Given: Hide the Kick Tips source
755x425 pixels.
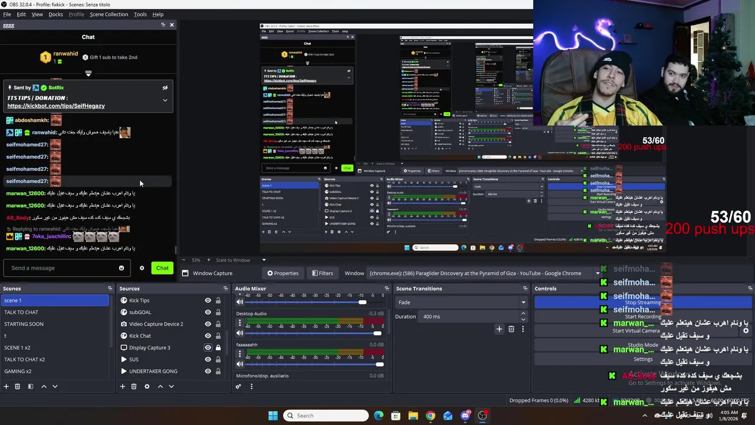Looking at the screenshot, I should click(208, 300).
